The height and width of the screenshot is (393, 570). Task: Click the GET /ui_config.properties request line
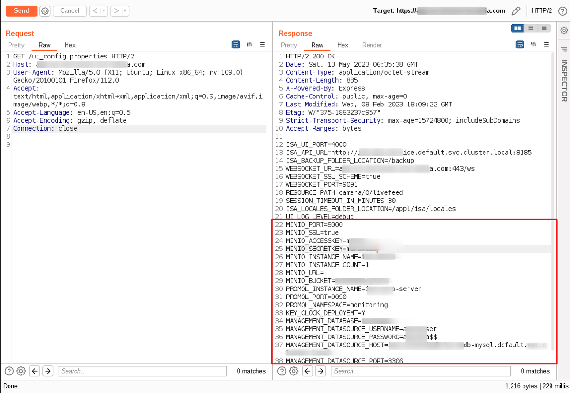[x=74, y=56]
